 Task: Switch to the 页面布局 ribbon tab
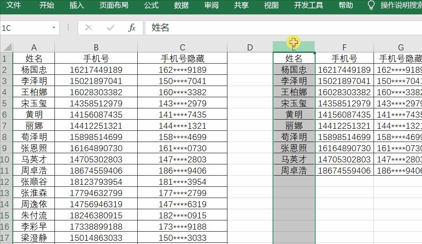coord(113,6)
